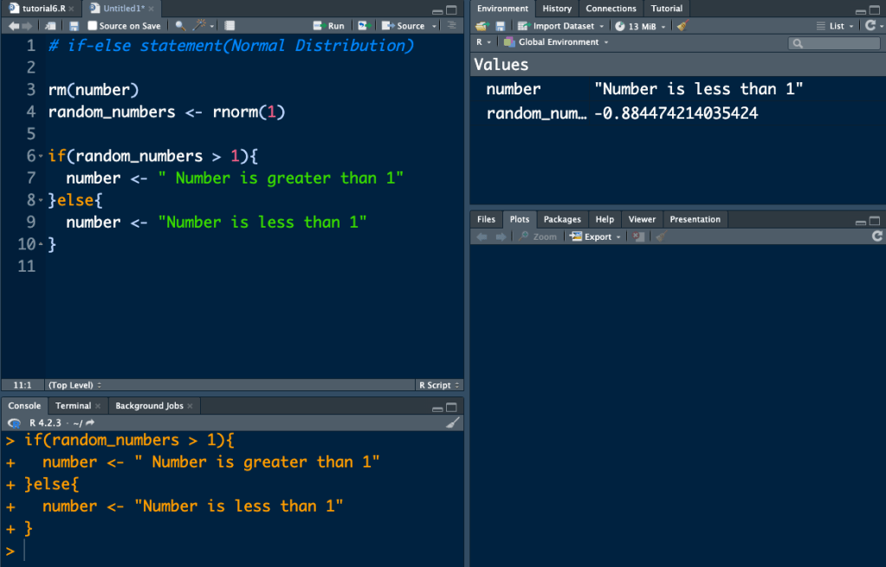This screenshot has width=886, height=567.
Task: Clear the console with the broom icon
Action: click(x=453, y=422)
